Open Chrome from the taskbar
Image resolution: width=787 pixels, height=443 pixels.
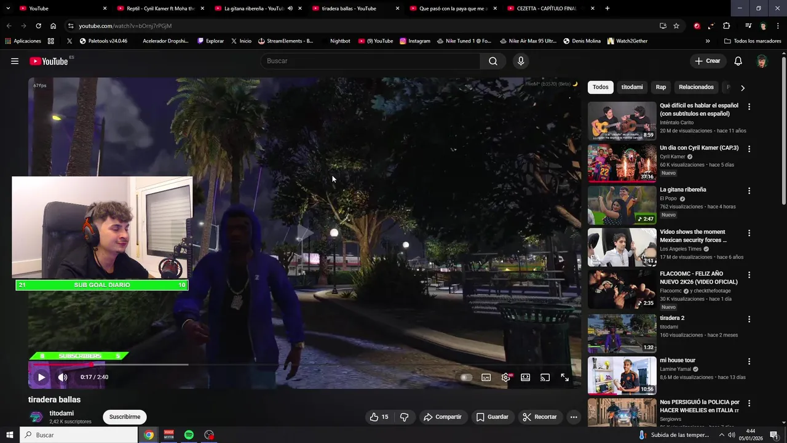(149, 435)
